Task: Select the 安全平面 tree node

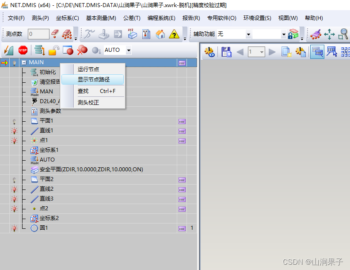Action: pos(91,170)
